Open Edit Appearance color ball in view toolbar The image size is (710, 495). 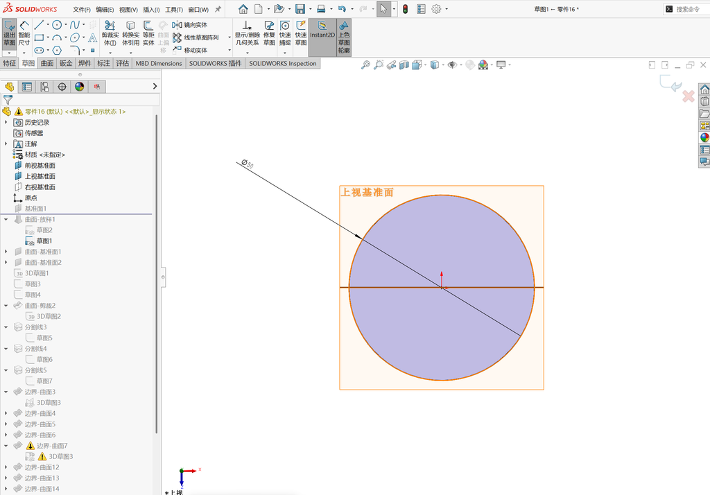coord(483,65)
